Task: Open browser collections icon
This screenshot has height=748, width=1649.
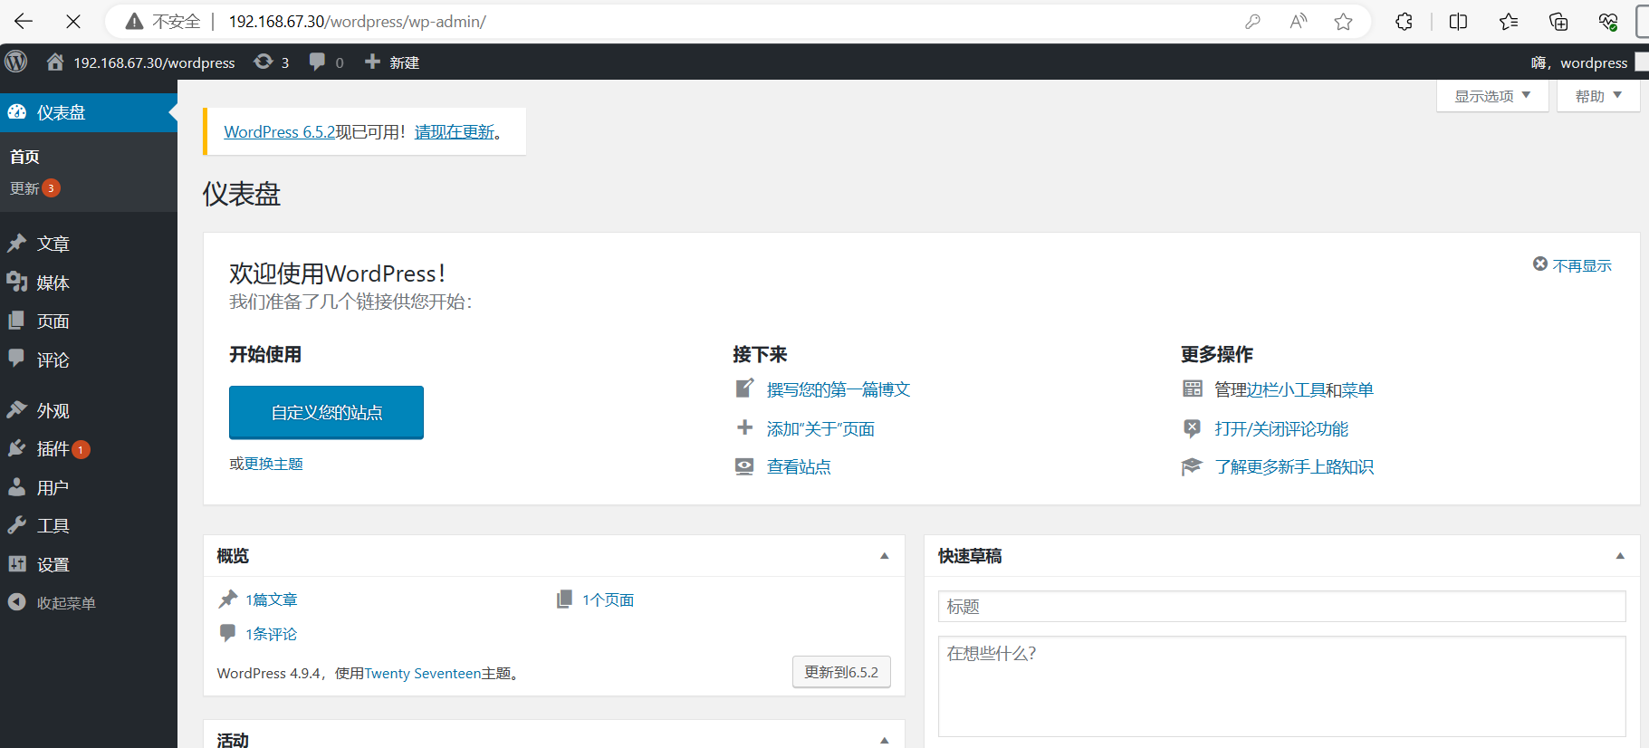Action: pos(1558,22)
